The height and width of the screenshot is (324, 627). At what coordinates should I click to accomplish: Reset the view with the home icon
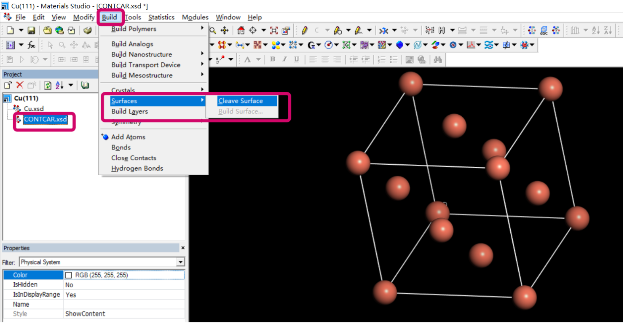241,30
